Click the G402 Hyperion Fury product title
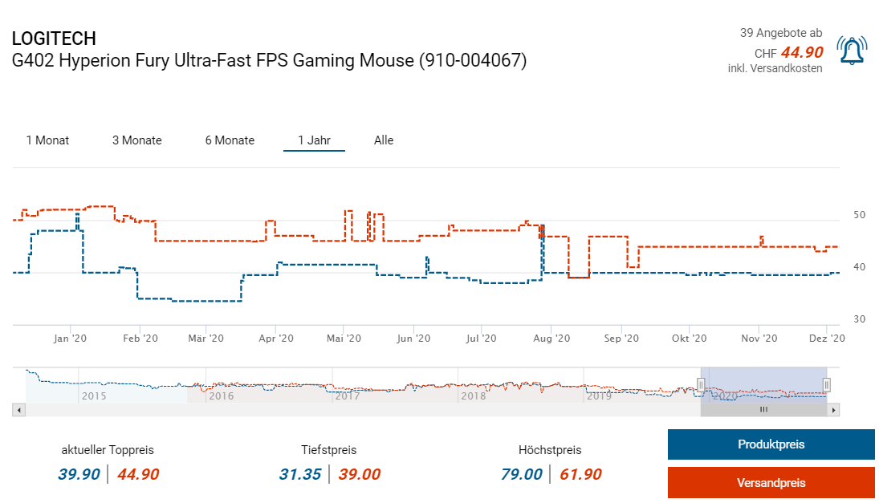The height and width of the screenshot is (503, 879). coord(269,60)
